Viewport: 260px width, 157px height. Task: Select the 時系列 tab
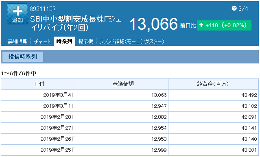coord(64,41)
